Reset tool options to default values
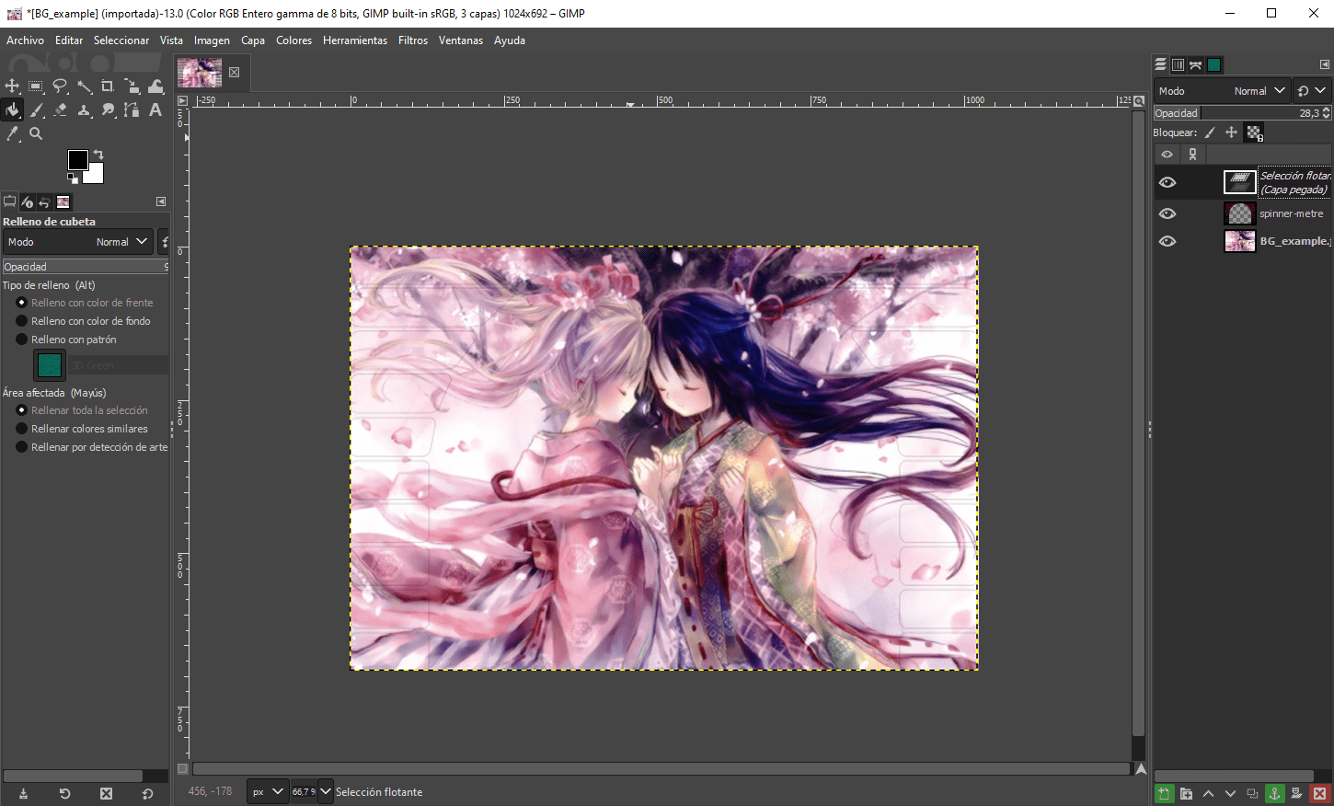 (x=147, y=793)
